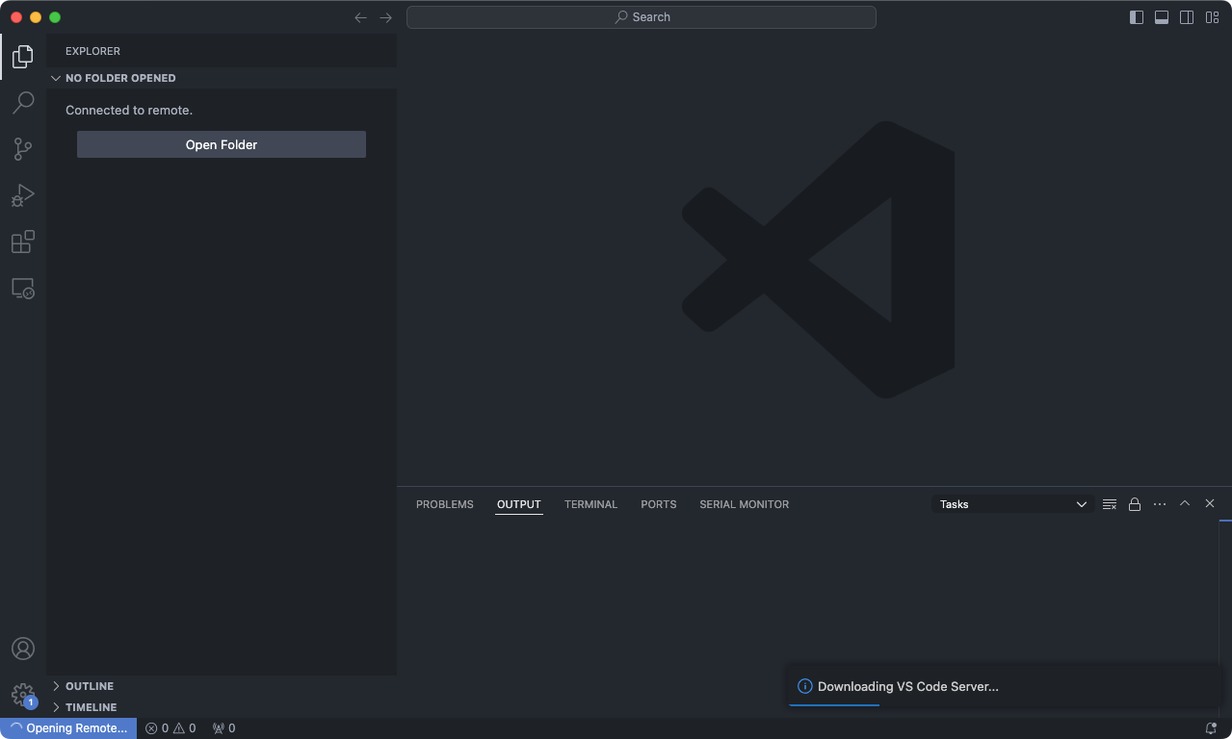Click the forwarded ports status item
This screenshot has height=739, width=1232.
[x=223, y=728]
